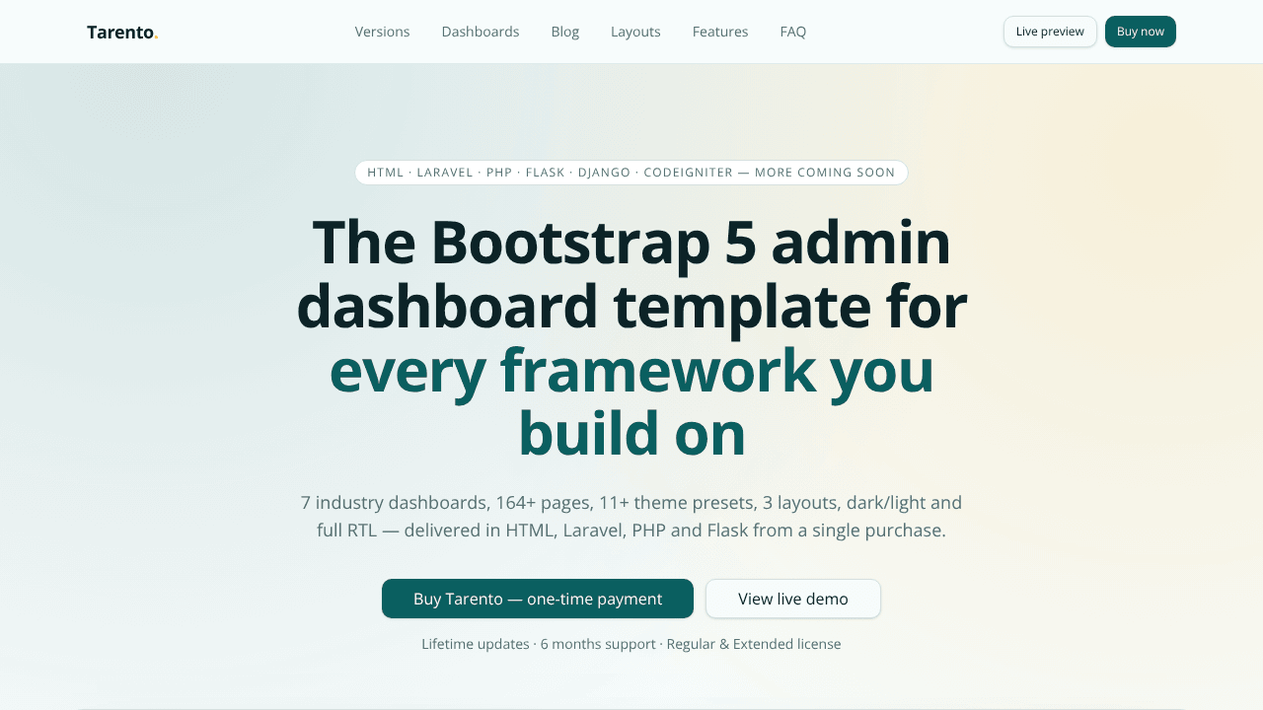Click the Lifetime updates support license text
This screenshot has height=710, width=1263.
click(631, 644)
